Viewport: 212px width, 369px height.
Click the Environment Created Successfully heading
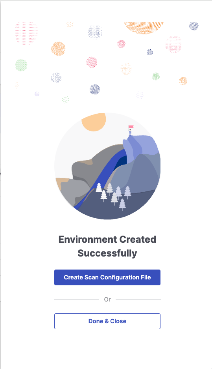pos(107,246)
